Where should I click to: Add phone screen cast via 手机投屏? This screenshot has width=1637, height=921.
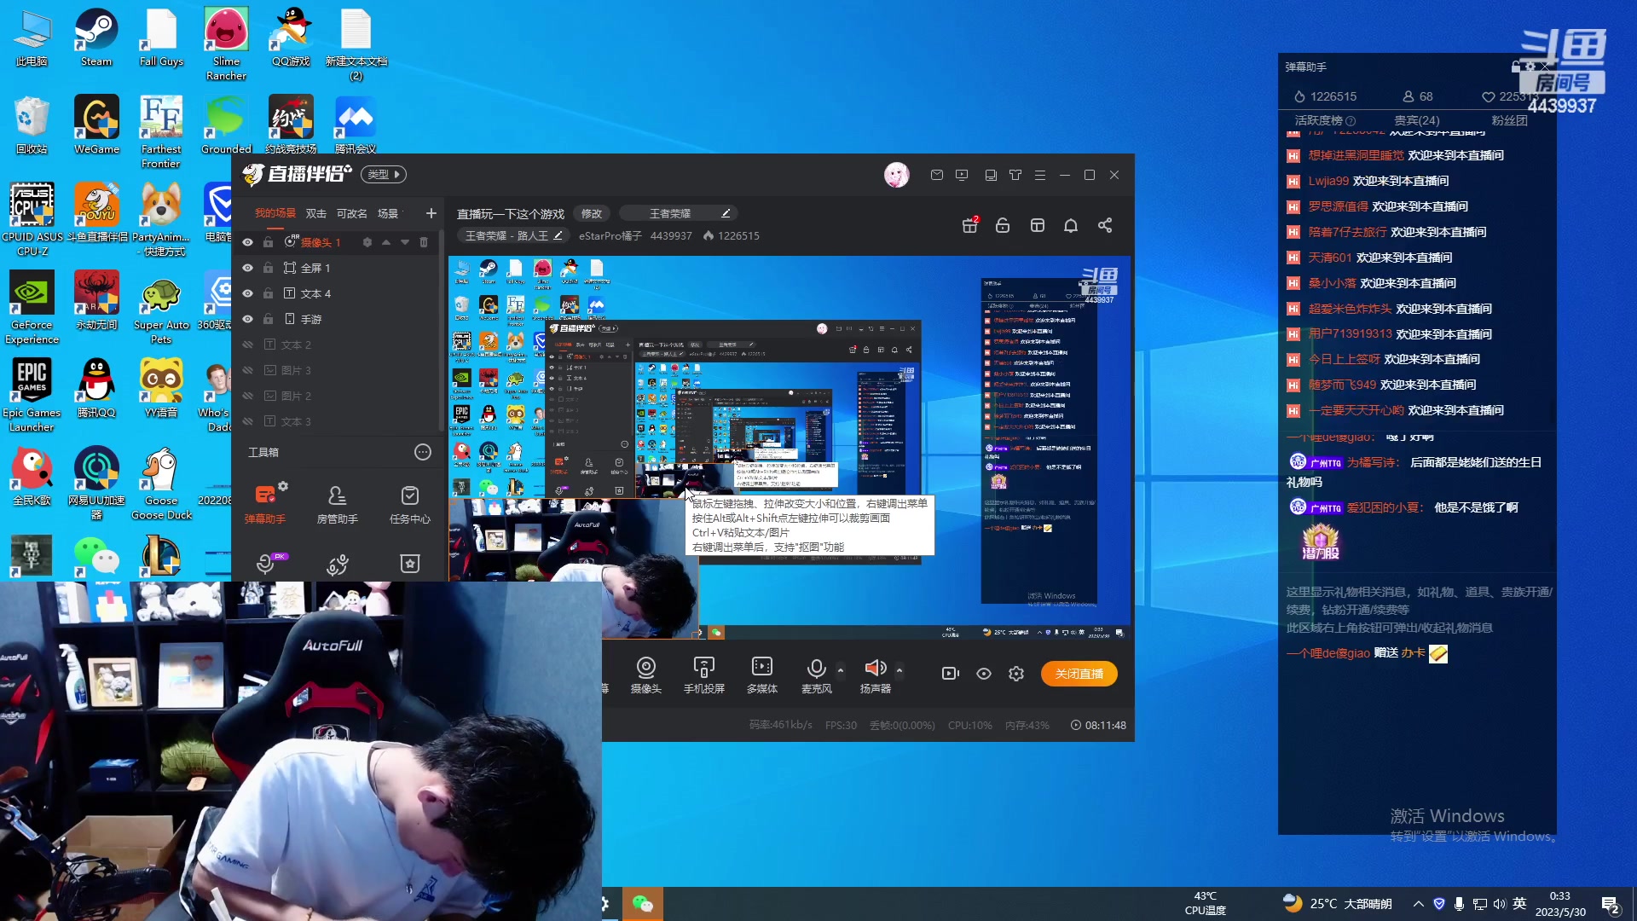[x=704, y=674]
